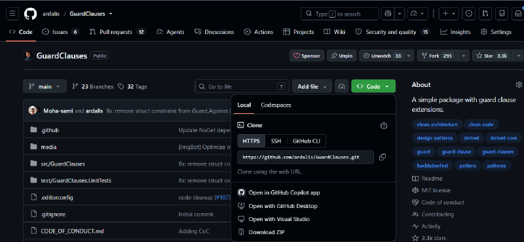Click the cloud icon next to Add file
Screen dimensions: 524x242
click(x=341, y=86)
